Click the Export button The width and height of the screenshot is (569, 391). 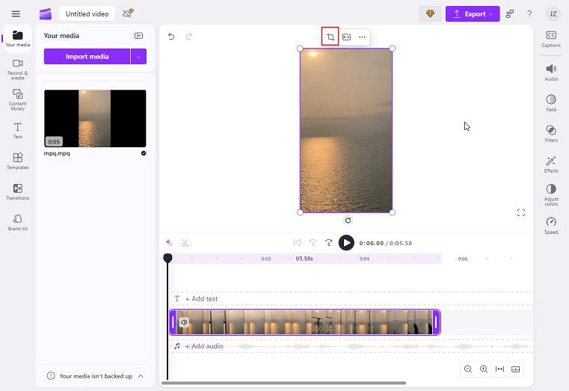coord(473,13)
